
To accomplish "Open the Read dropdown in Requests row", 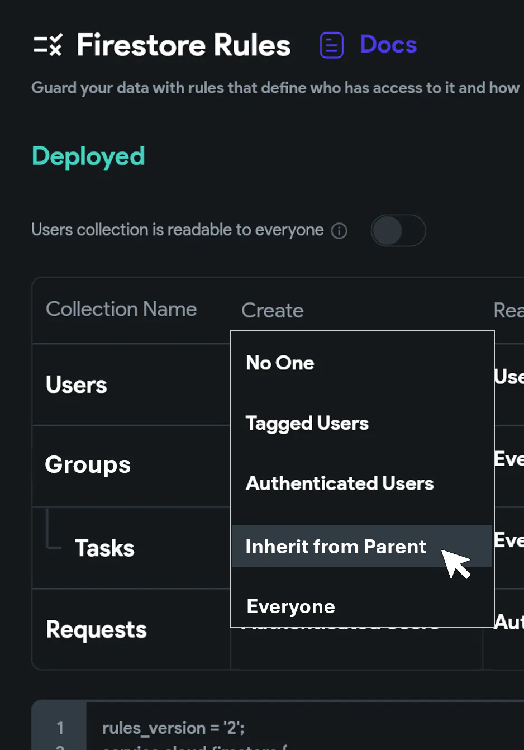I will point(508,622).
